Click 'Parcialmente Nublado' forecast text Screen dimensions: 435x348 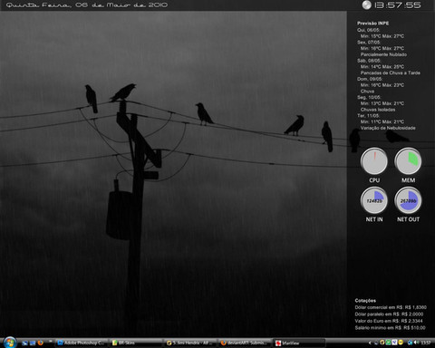383,54
